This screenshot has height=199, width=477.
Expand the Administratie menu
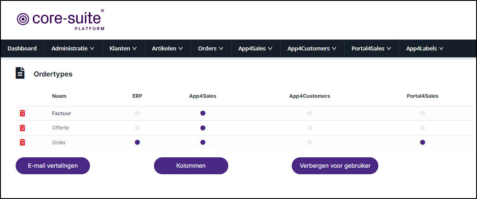(73, 48)
